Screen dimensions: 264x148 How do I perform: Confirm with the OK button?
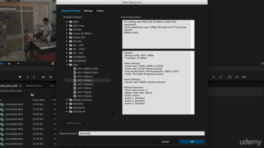coord(192,141)
